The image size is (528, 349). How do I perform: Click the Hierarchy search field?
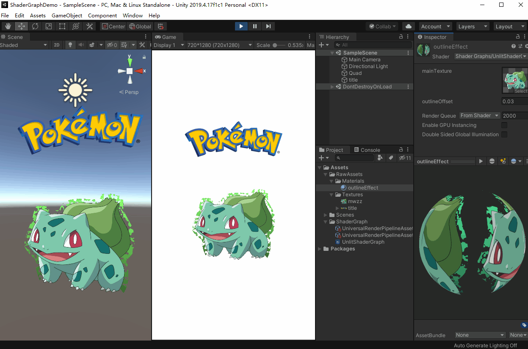(373, 45)
